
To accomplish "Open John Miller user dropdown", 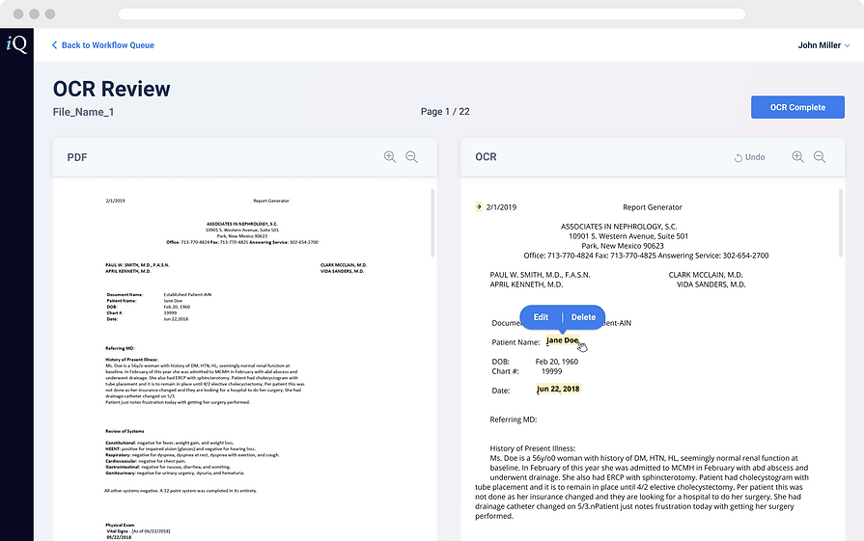I will tap(823, 45).
